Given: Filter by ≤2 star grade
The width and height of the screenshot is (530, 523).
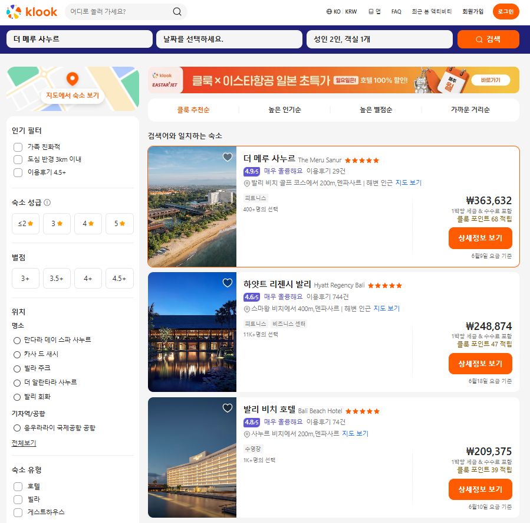Looking at the screenshot, I should (x=26, y=223).
